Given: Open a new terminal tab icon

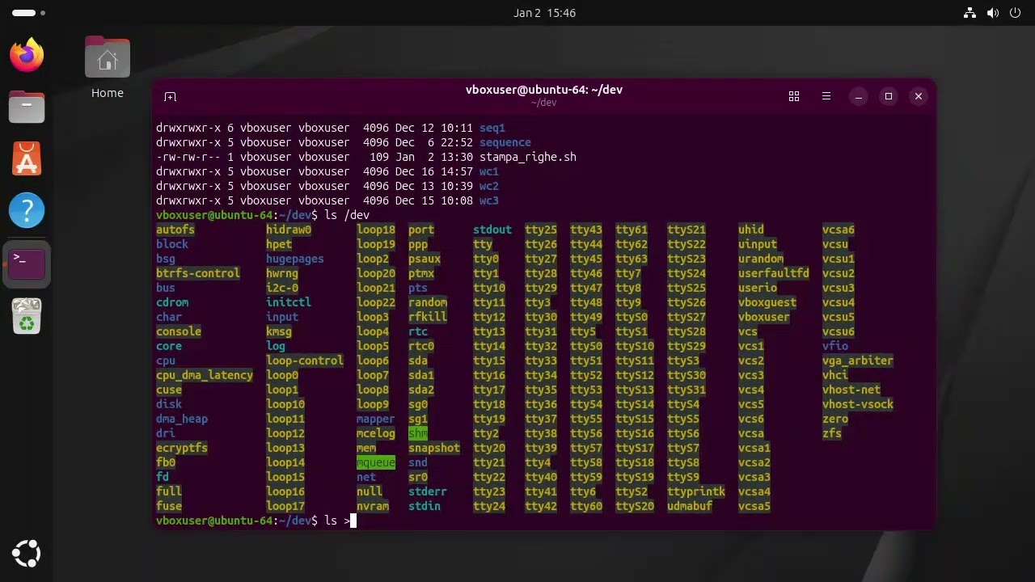Looking at the screenshot, I should point(170,96).
